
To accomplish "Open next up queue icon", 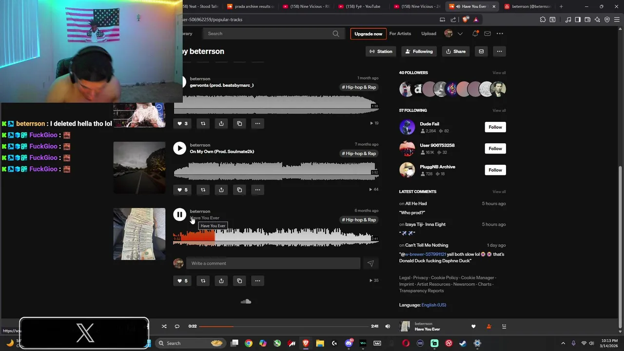I will [504, 327].
